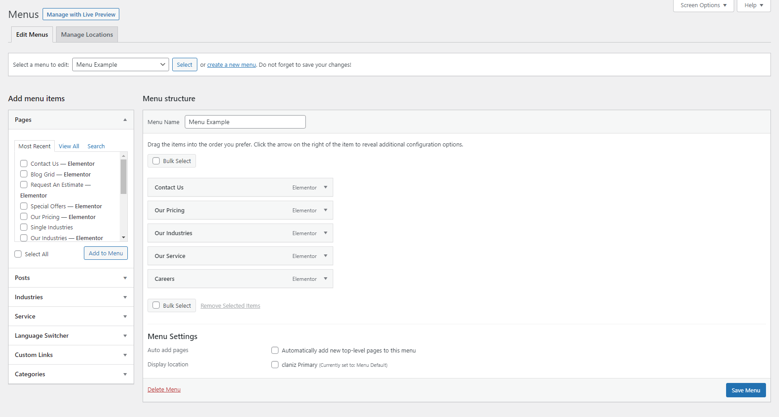This screenshot has width=779, height=417.
Task: Click the create a new menu link
Action: (231, 65)
